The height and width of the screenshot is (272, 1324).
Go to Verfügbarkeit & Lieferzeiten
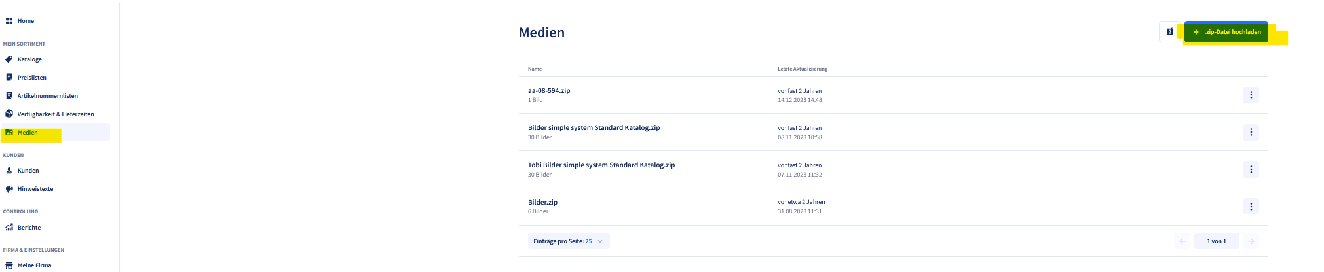[x=56, y=114]
